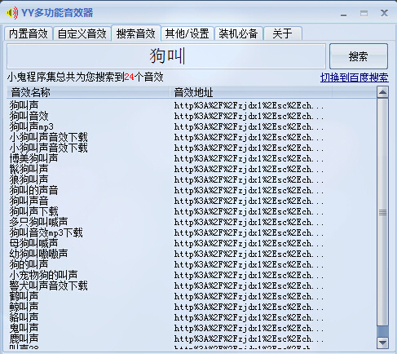Click the search box containing 狗叫
397x354 pixels.
[166, 56]
